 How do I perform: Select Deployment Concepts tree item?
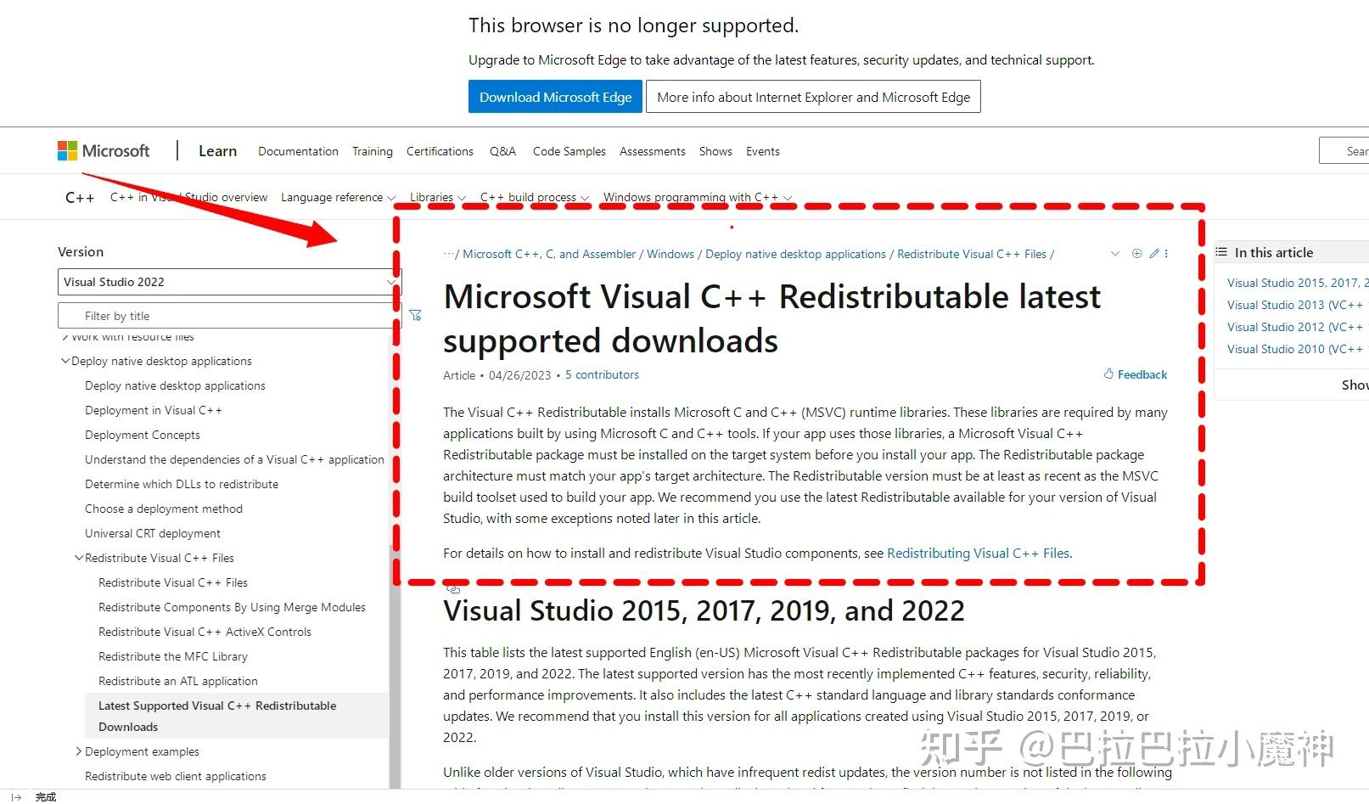pos(143,435)
